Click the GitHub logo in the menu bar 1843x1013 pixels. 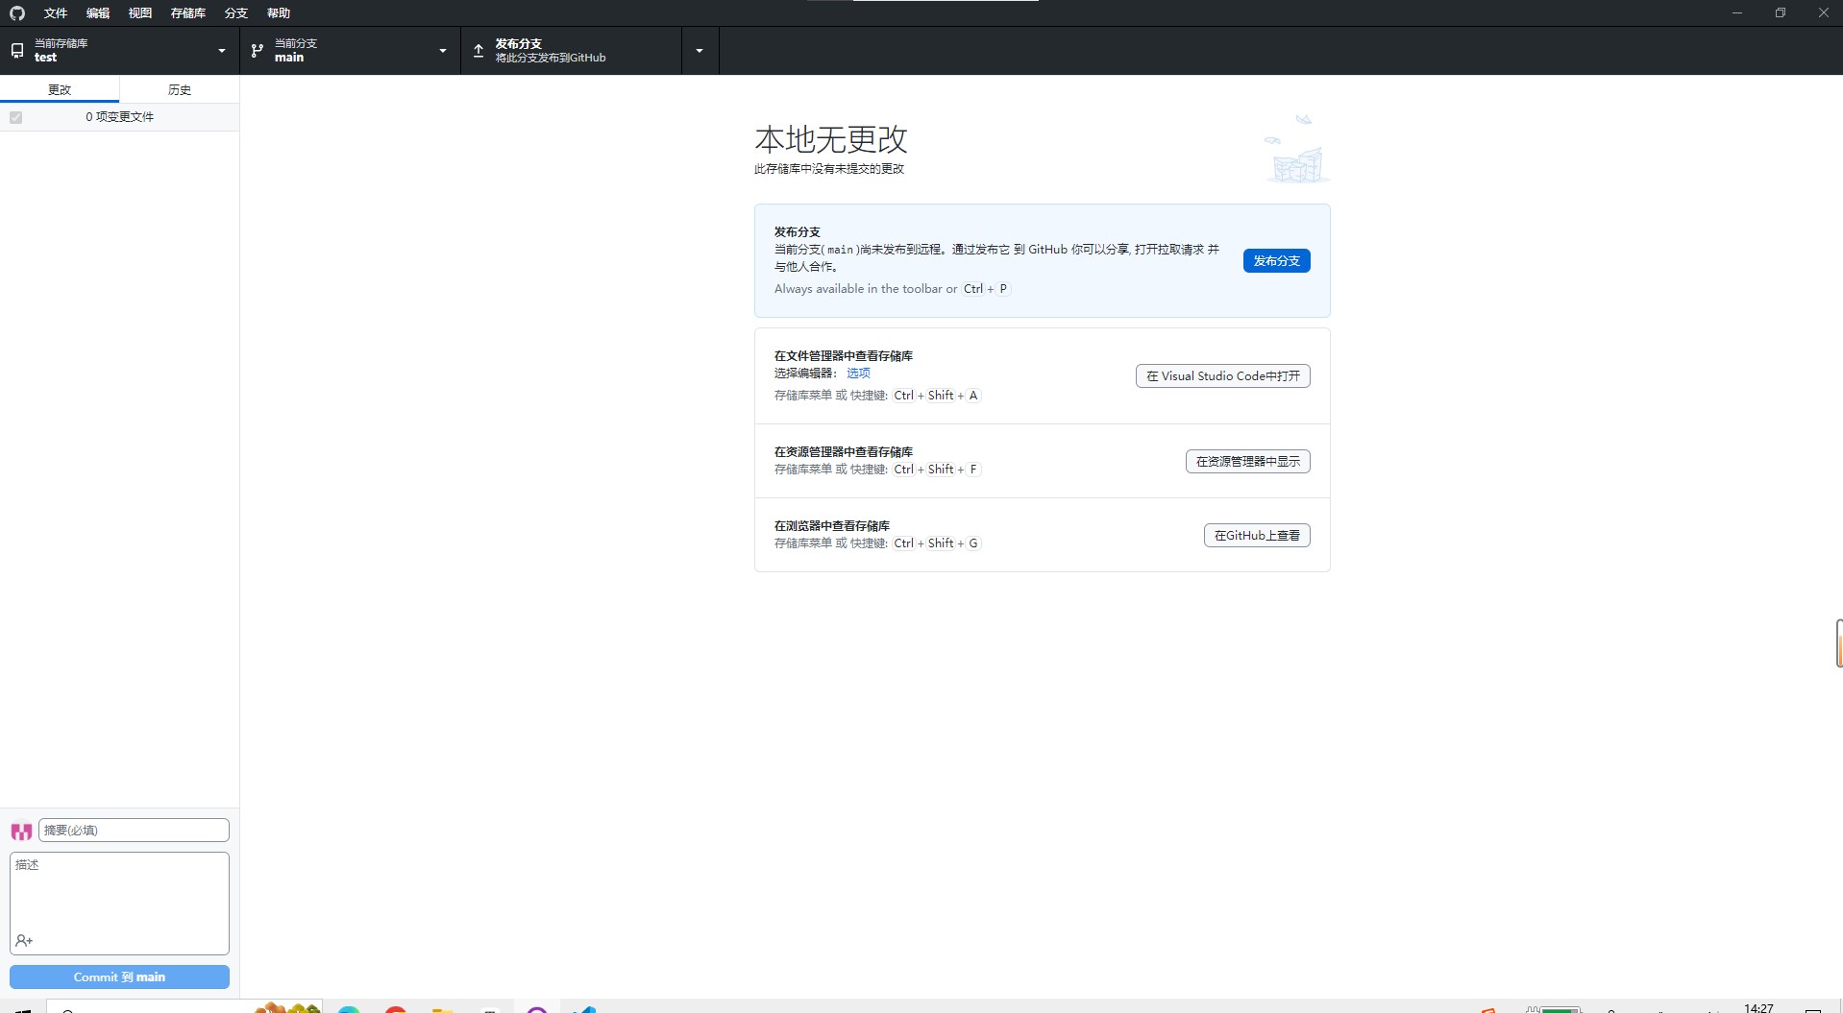coord(17,13)
